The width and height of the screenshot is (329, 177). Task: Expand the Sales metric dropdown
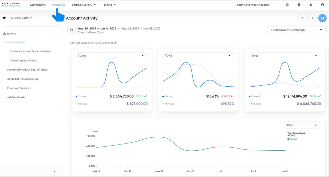click(285, 56)
